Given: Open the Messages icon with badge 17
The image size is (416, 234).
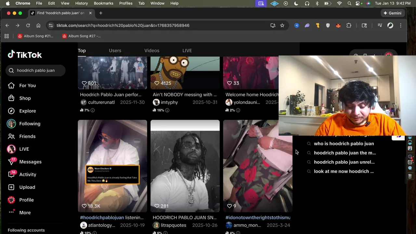Looking at the screenshot, I should click(x=11, y=162).
